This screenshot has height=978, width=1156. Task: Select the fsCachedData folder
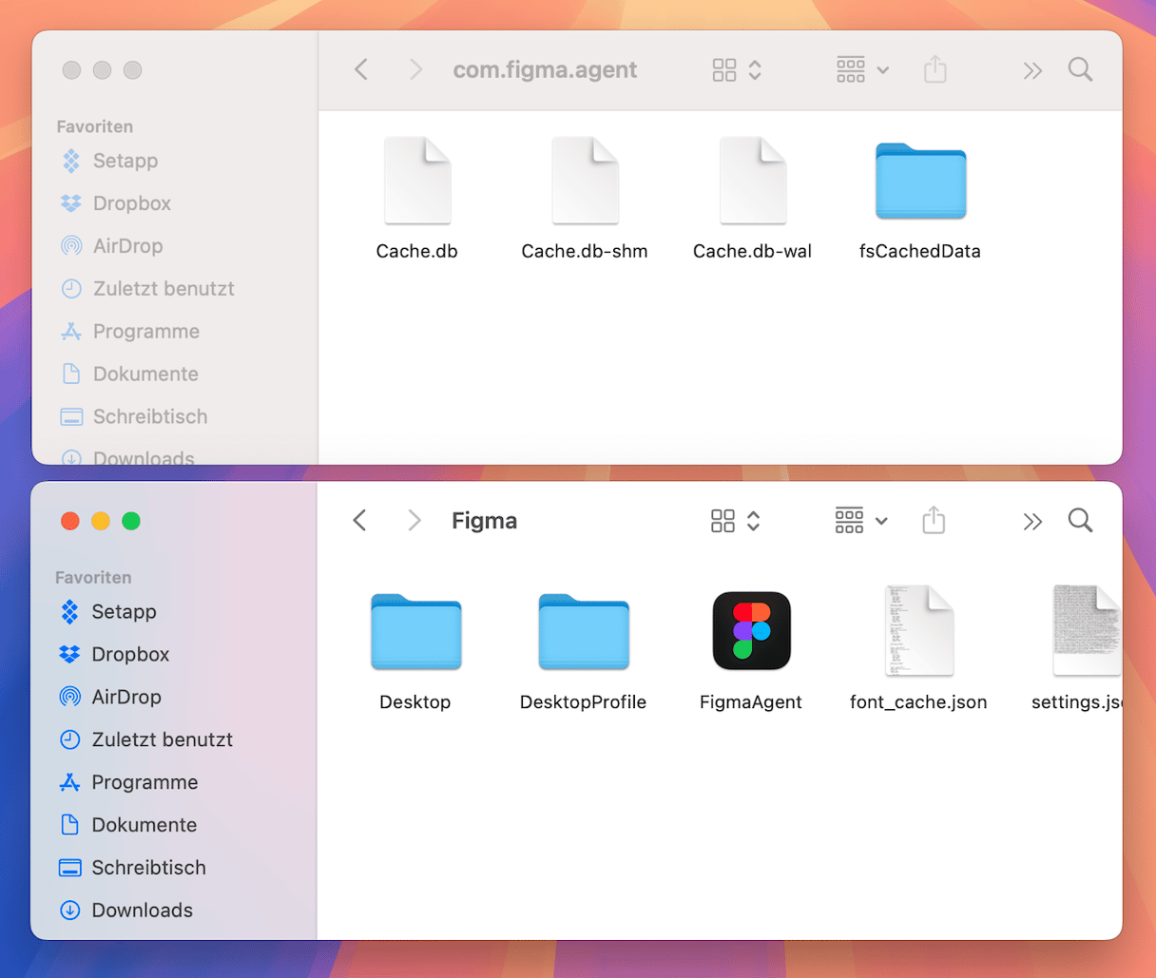click(920, 182)
